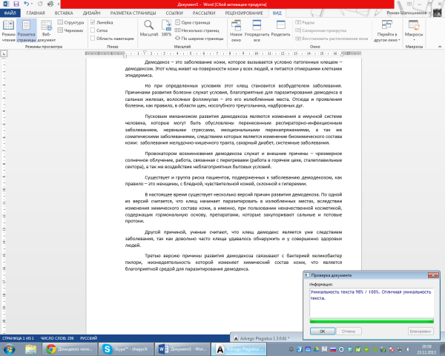The image size is (445, 356).
Task: Expand the Macros (Макросы) dropdown
Action: [x=414, y=30]
